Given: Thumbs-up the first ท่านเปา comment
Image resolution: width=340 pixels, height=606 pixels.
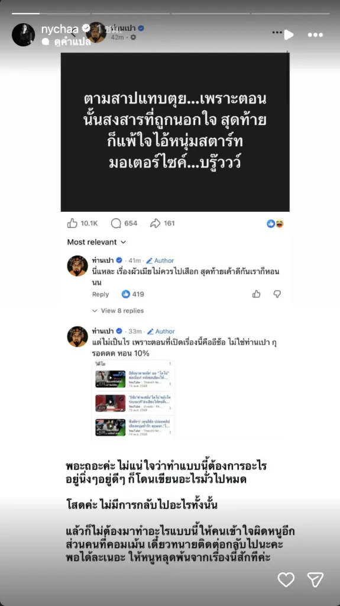Looking at the screenshot, I should click(257, 294).
